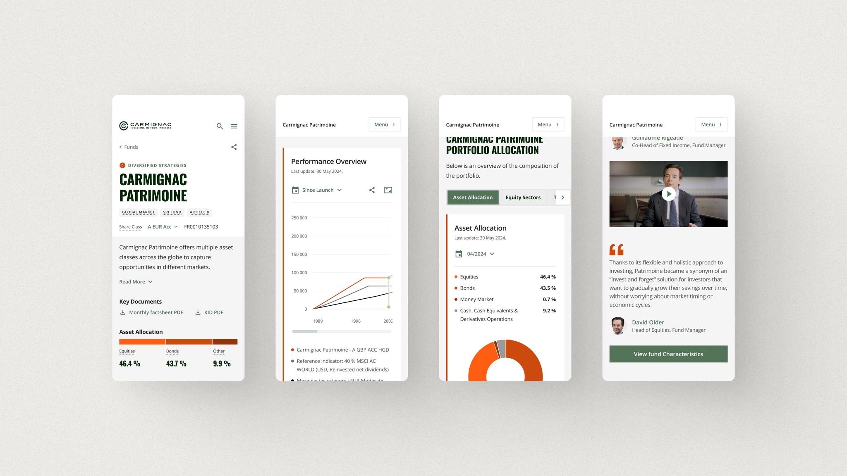Image resolution: width=847 pixels, height=476 pixels.
Task: Scroll the asset allocation bar chart
Action: click(x=178, y=342)
